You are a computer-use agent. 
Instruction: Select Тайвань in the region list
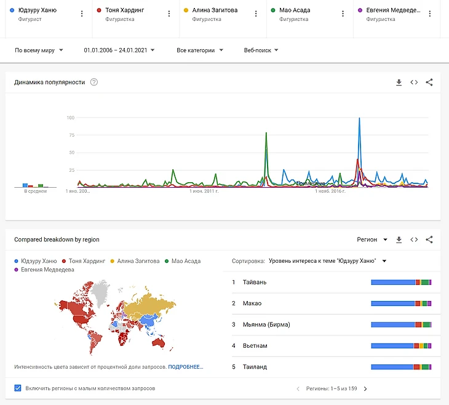pyautogui.click(x=255, y=283)
